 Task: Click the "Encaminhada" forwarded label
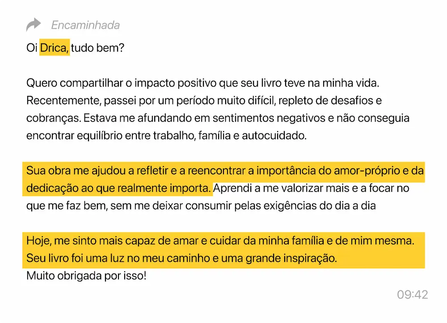point(85,25)
